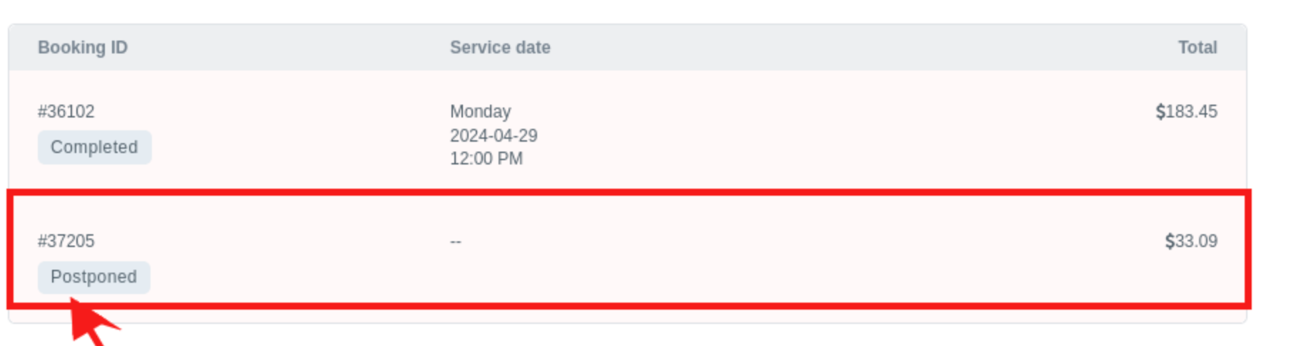Click the dollar sign in $183.45

pos(1160,112)
